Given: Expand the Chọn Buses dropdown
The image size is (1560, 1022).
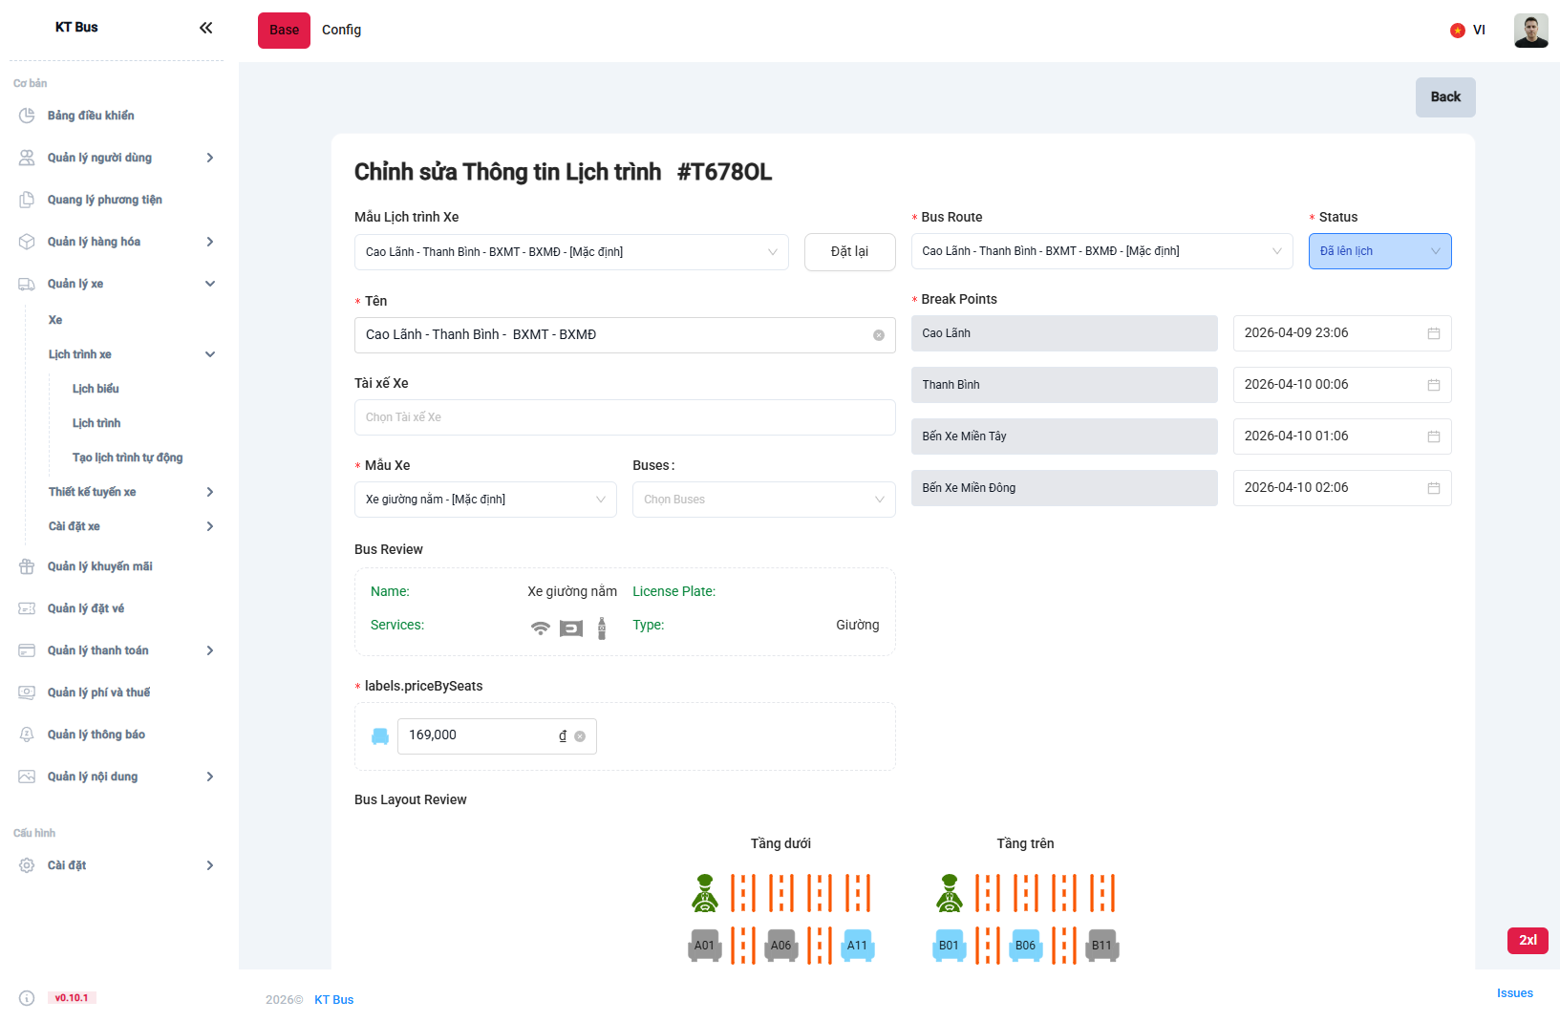Looking at the screenshot, I should pyautogui.click(x=762, y=500).
